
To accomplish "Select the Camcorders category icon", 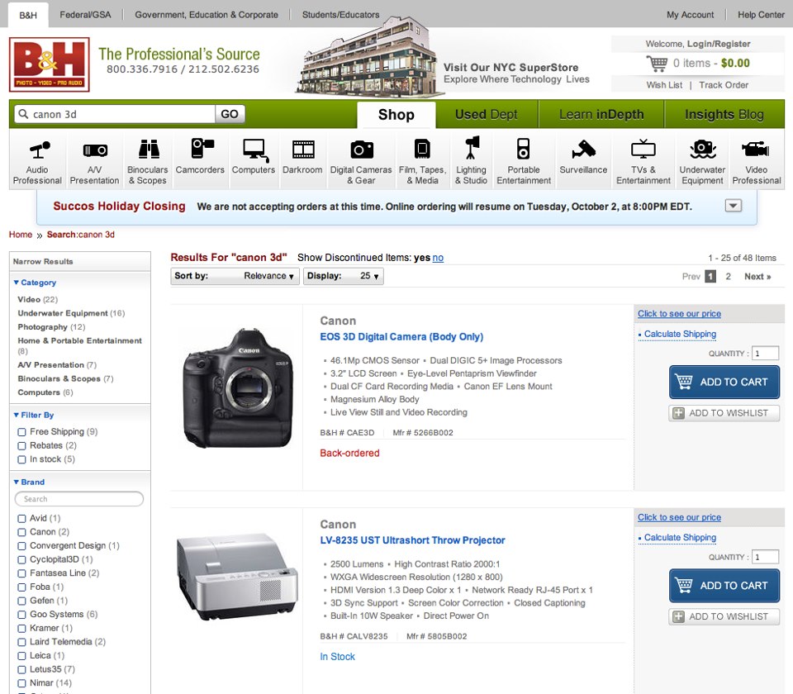I will coord(201,149).
